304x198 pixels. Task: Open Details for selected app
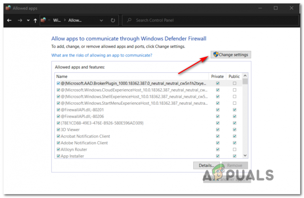pos(206,166)
